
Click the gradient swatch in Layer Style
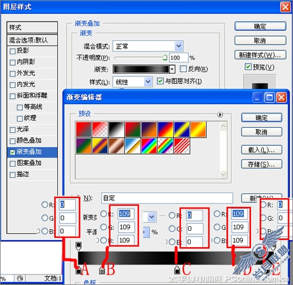(x=141, y=69)
